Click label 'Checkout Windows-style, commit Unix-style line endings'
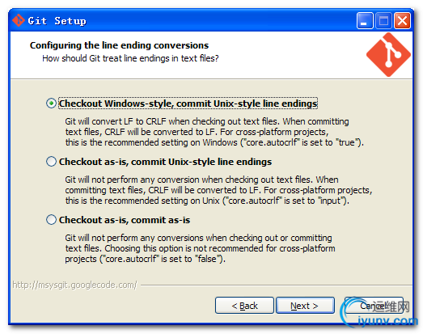 (188, 104)
